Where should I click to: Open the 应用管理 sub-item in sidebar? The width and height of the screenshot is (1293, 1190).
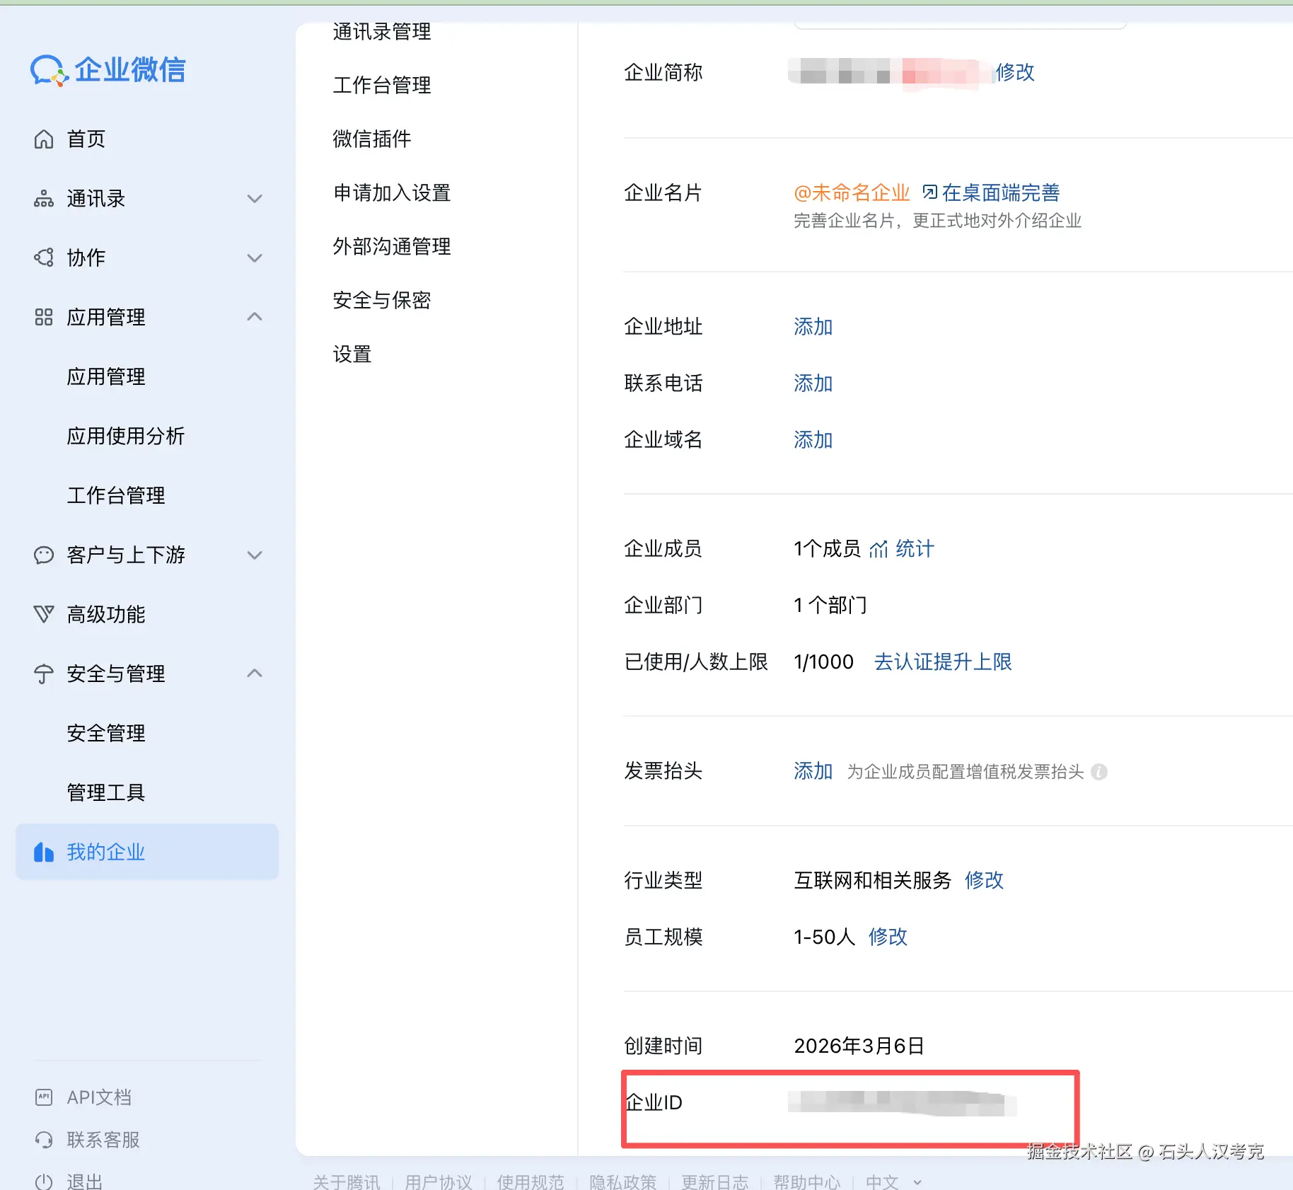point(106,376)
